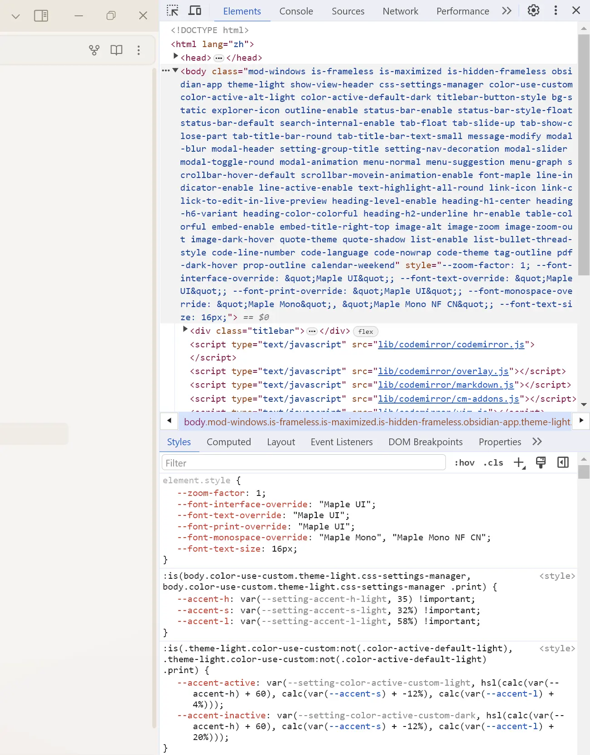Switch to the Elements tab
The width and height of the screenshot is (590, 755).
pyautogui.click(x=242, y=11)
